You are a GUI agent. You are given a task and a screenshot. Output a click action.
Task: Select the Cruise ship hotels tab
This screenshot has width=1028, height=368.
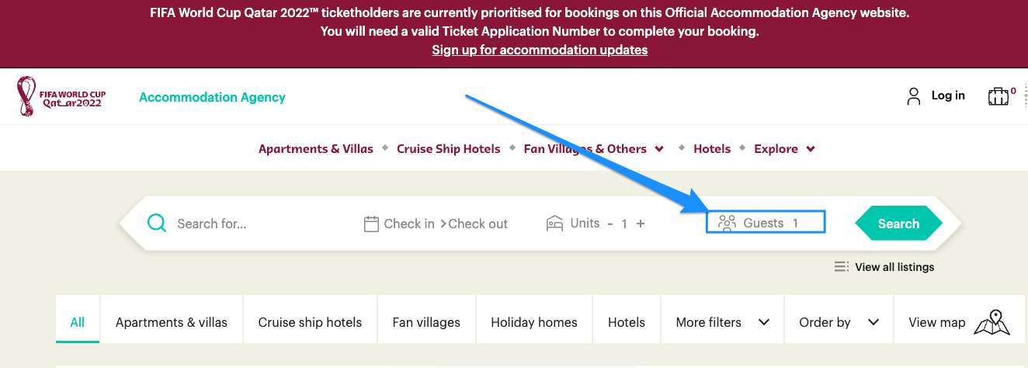(310, 322)
